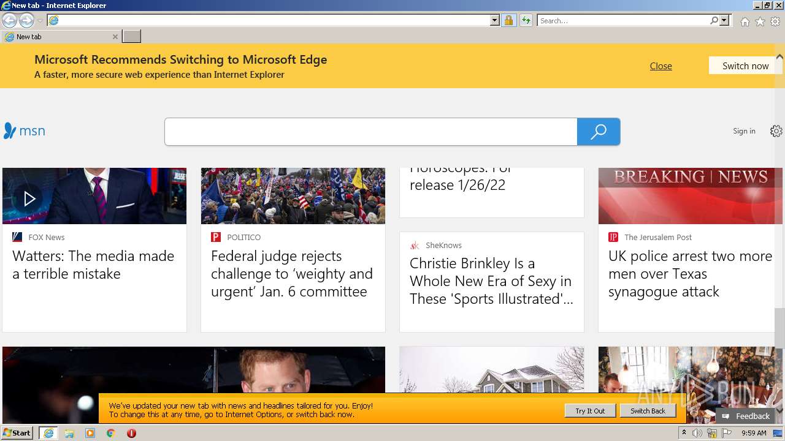Close the Edge recommendation banner
785x441 pixels.
pyautogui.click(x=661, y=66)
